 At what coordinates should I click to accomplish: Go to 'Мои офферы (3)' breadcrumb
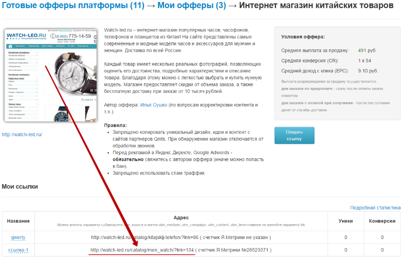[x=191, y=5]
